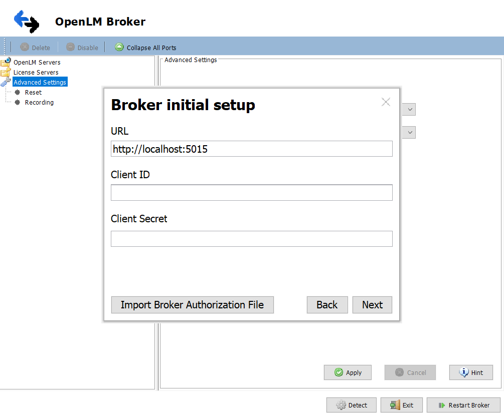Viewport: 504px width, 419px height.
Task: Click the Apply button with green checkmark
Action: click(348, 372)
